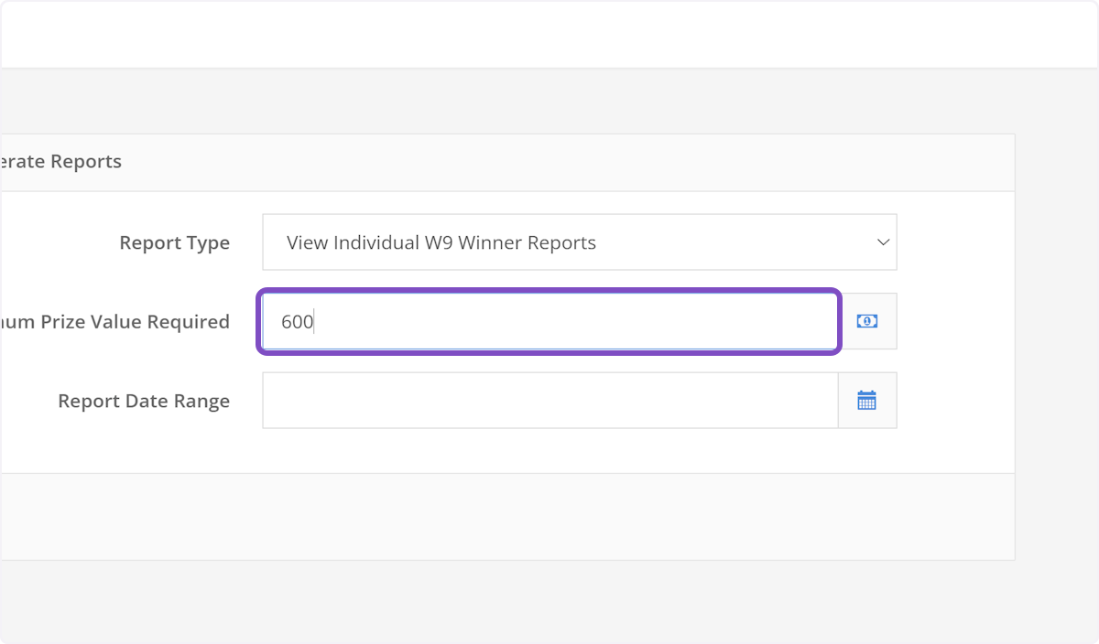
Task: Click into the empty Report Date Range field
Action: 549,400
